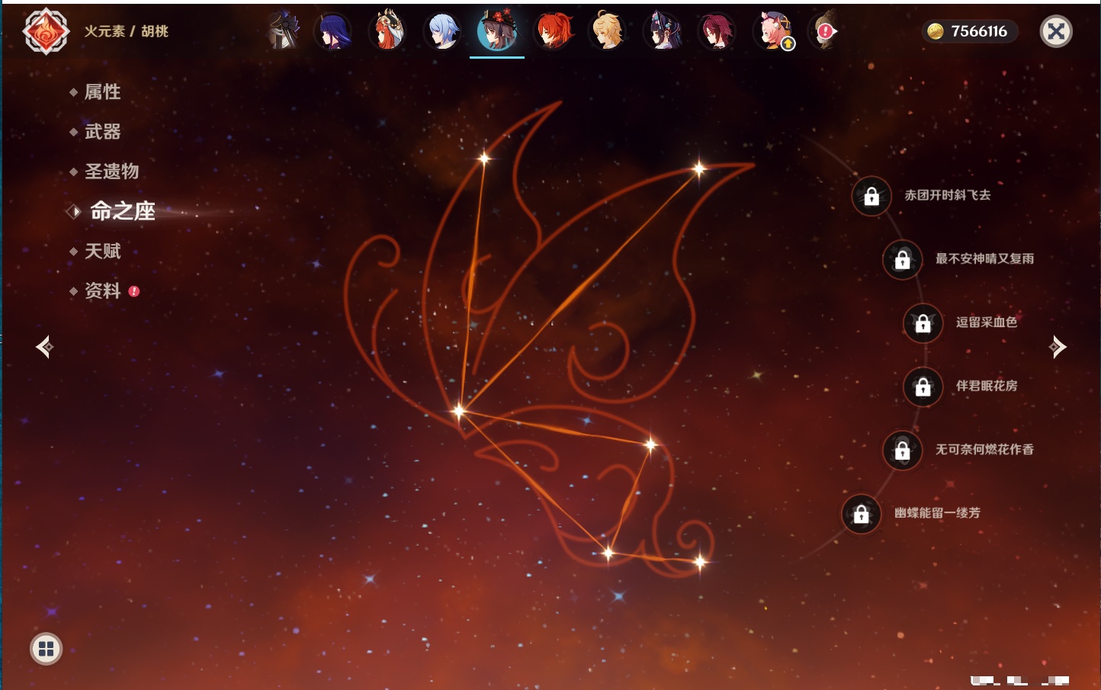Switch to the blonde Traveler avatar
This screenshot has width=1101, height=690.
click(608, 32)
